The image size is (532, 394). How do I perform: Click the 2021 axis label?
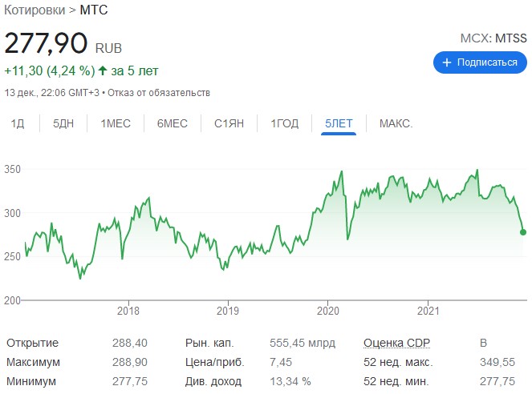[428, 311]
